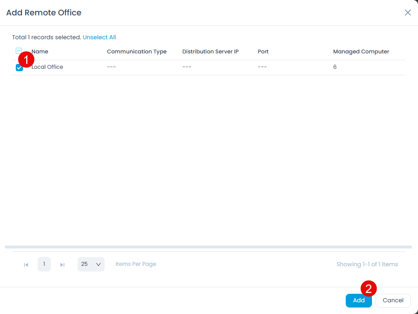Click the chevron on the items-per-page selector
This screenshot has height=314, width=418.
tap(98, 264)
